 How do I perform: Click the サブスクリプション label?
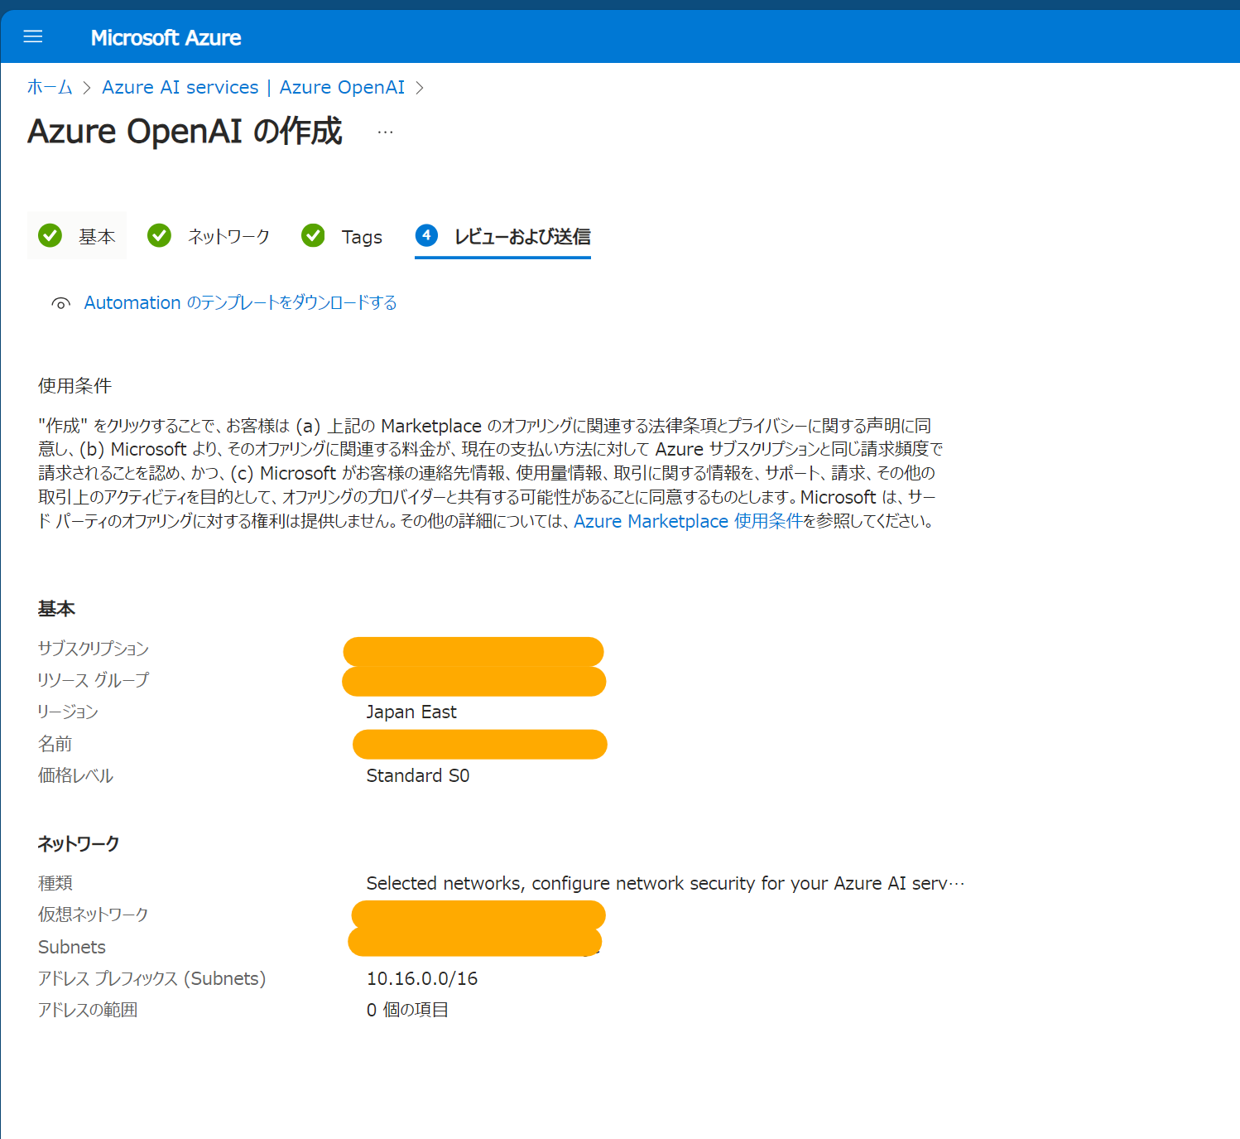tap(94, 649)
